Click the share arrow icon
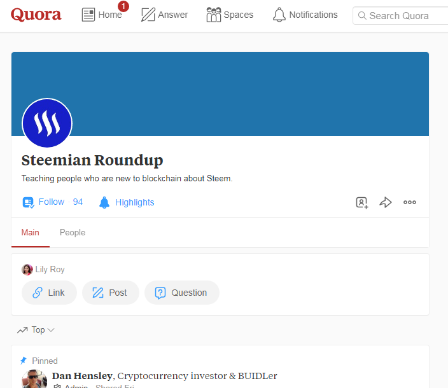This screenshot has height=388, width=448. pos(386,202)
